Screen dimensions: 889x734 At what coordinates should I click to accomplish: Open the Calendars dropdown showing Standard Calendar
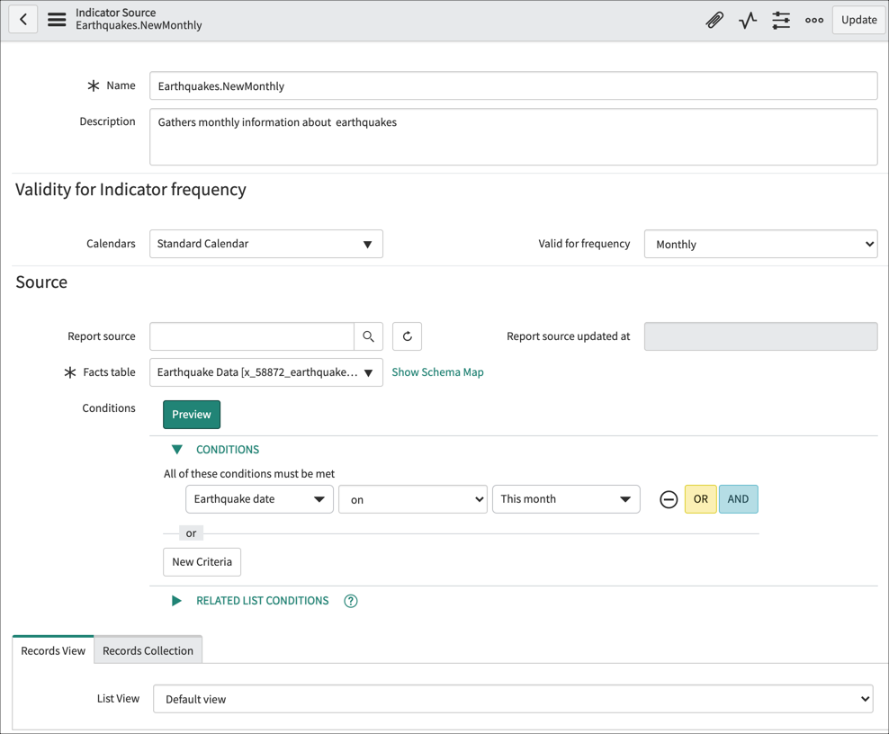pos(266,243)
